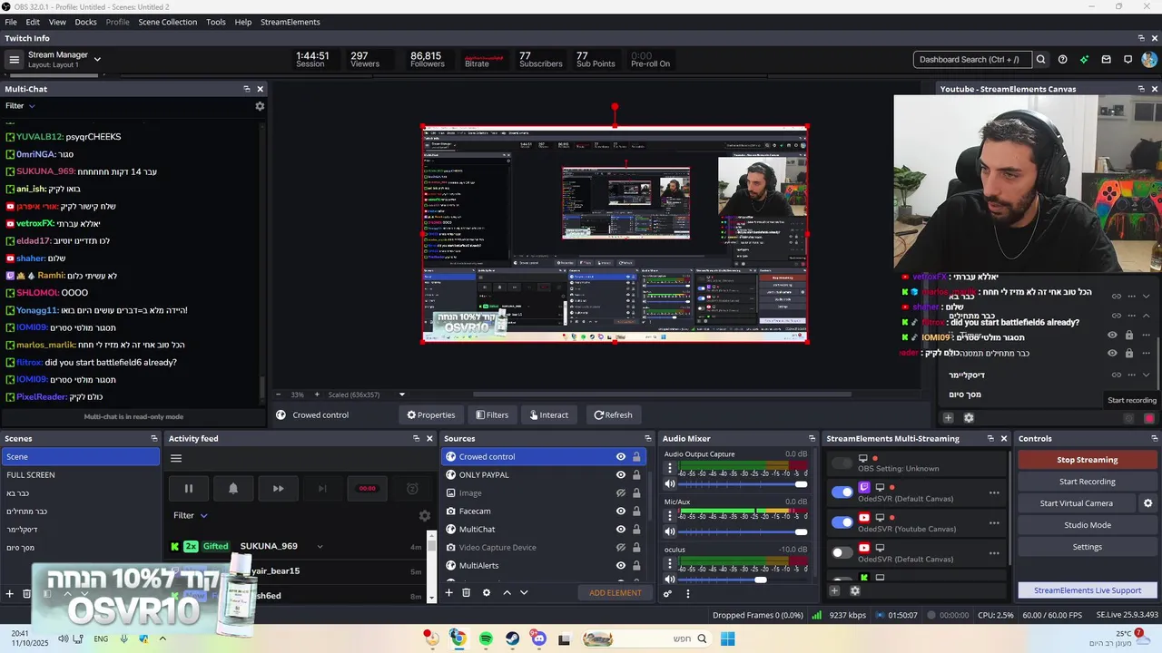
Task: Open advanced audio properties gears icon
Action: [667, 594]
